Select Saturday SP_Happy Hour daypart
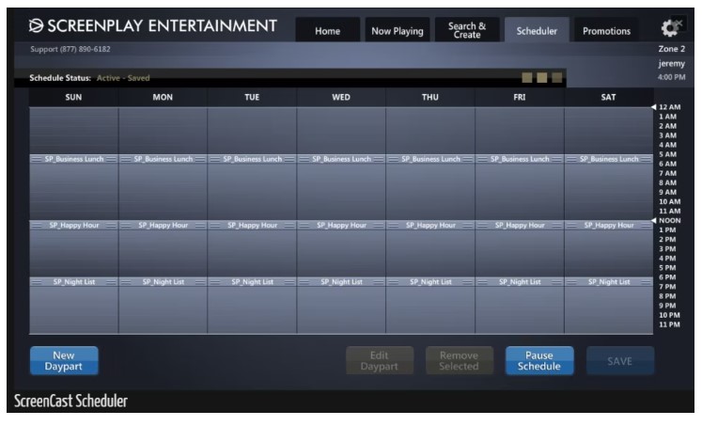702x426 pixels. coord(608,226)
